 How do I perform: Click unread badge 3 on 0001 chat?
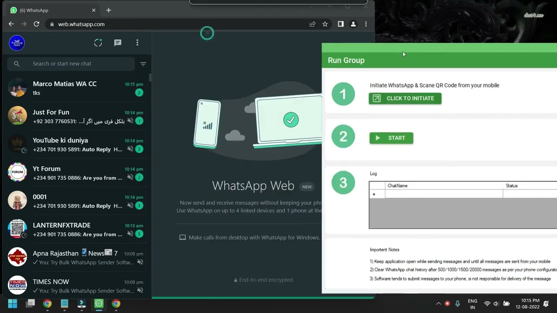(139, 206)
